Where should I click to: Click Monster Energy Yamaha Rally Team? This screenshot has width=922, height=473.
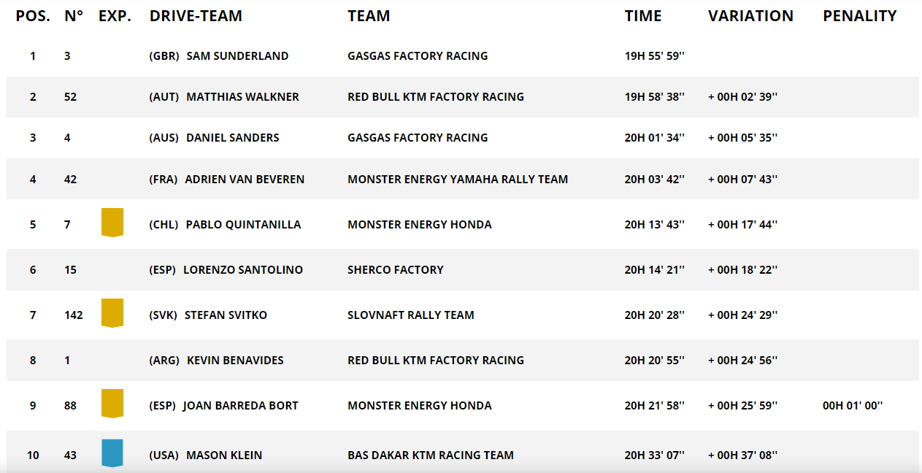tap(457, 180)
